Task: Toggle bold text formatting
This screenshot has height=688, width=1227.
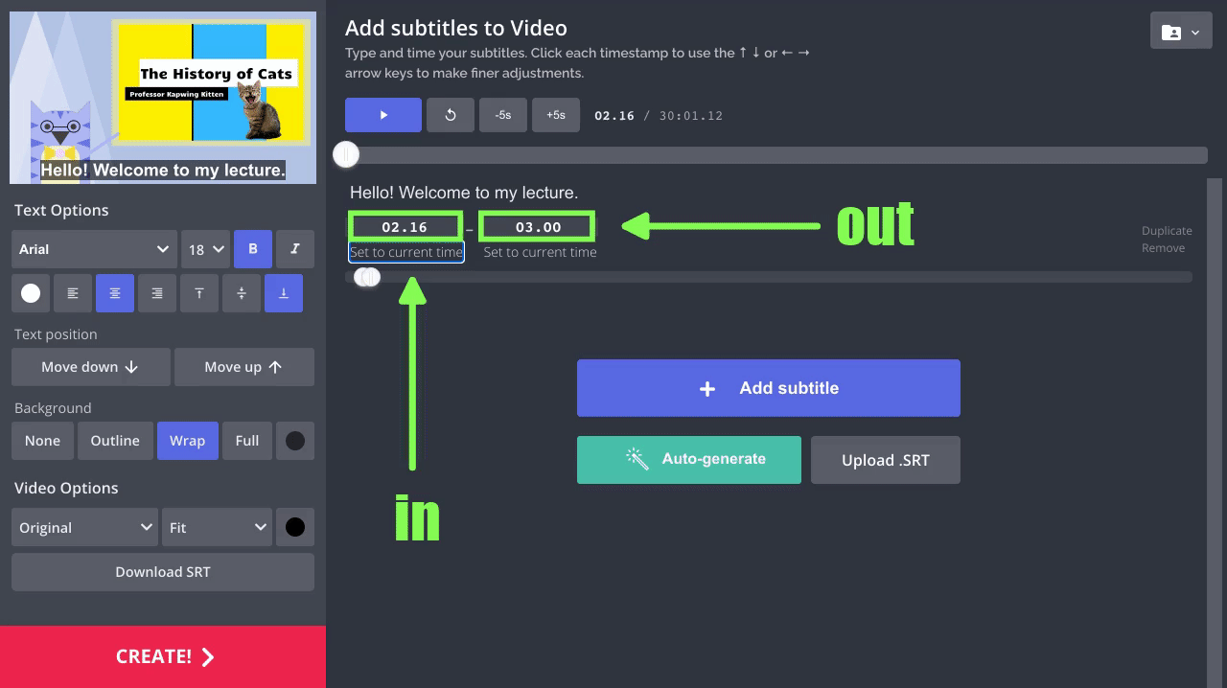Action: (x=253, y=249)
